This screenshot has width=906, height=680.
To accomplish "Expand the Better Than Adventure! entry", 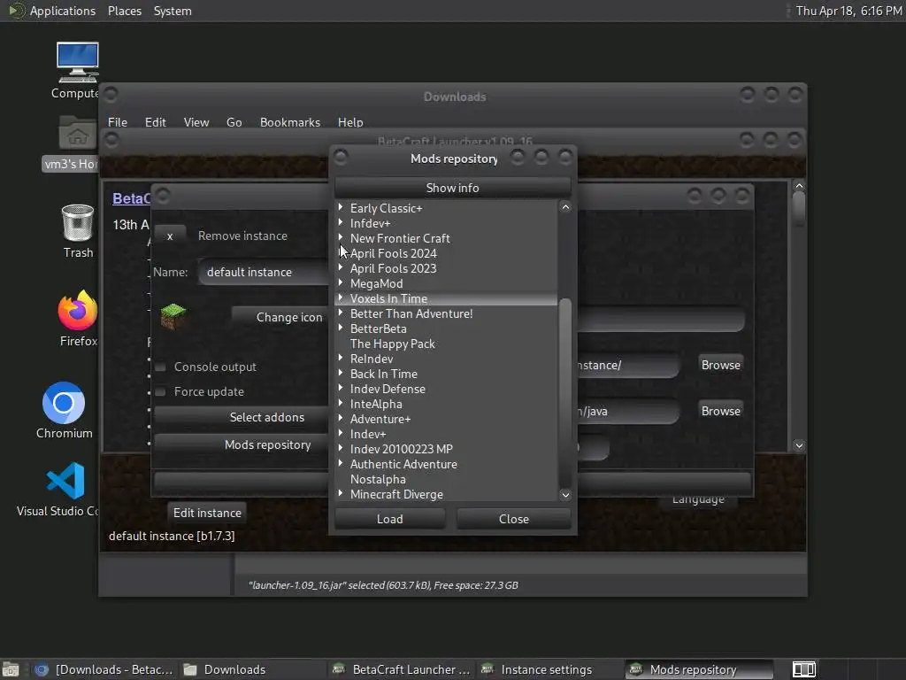I will click(341, 313).
